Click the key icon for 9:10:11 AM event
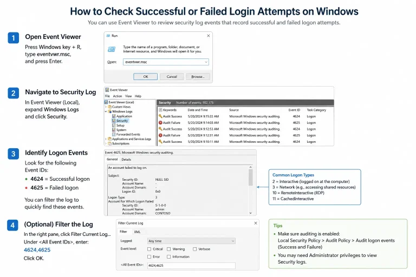 160,142
